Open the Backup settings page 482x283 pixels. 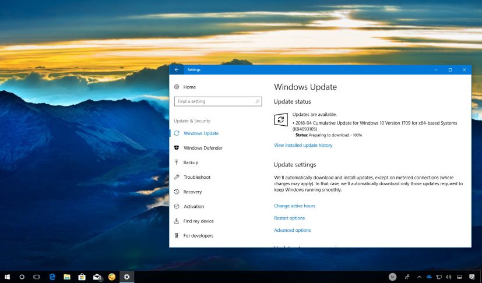coord(191,162)
